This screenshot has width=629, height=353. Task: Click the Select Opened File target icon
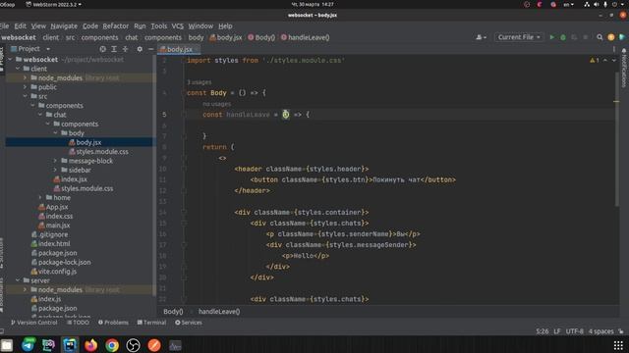(x=102, y=49)
